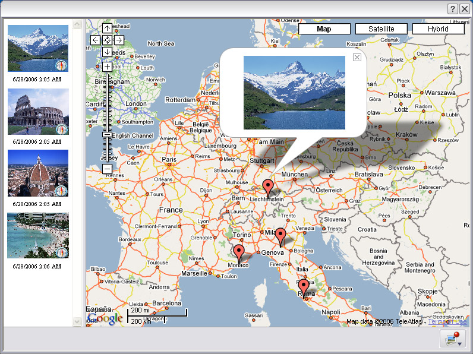Open the help question mark button
Viewport: 473px width, 354px height.
tap(453, 8)
